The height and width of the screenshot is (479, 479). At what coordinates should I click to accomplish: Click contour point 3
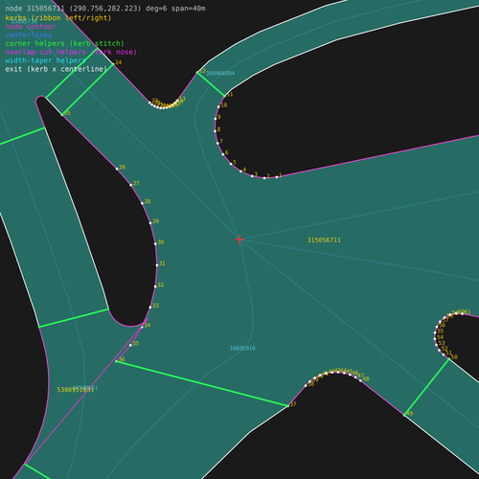tap(252, 176)
